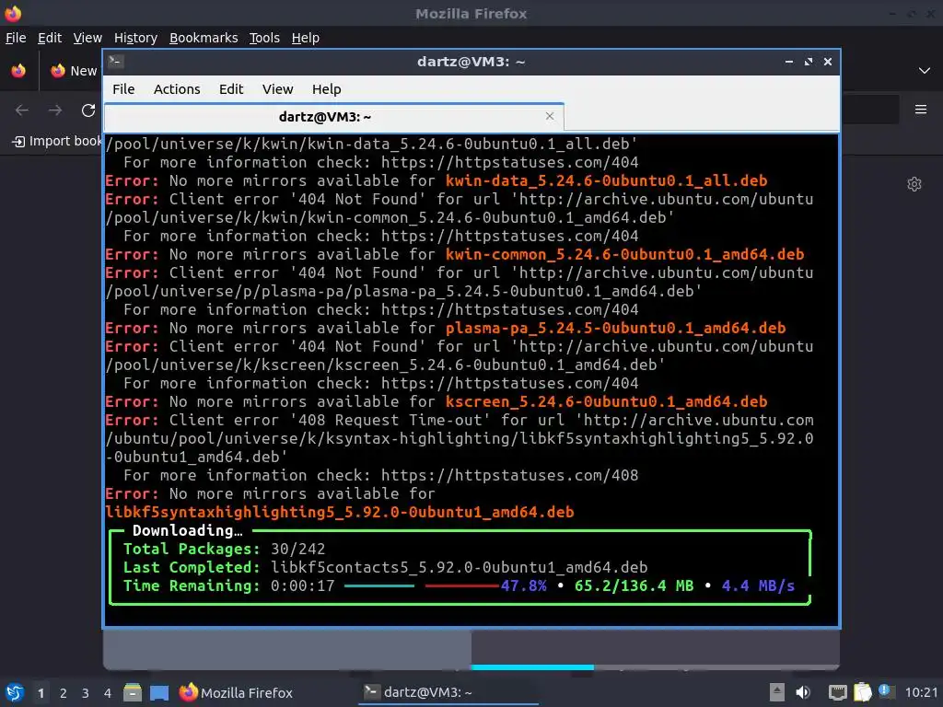Viewport: 943px width, 707px height.
Task: Switch to workspace 4
Action: [108, 693]
